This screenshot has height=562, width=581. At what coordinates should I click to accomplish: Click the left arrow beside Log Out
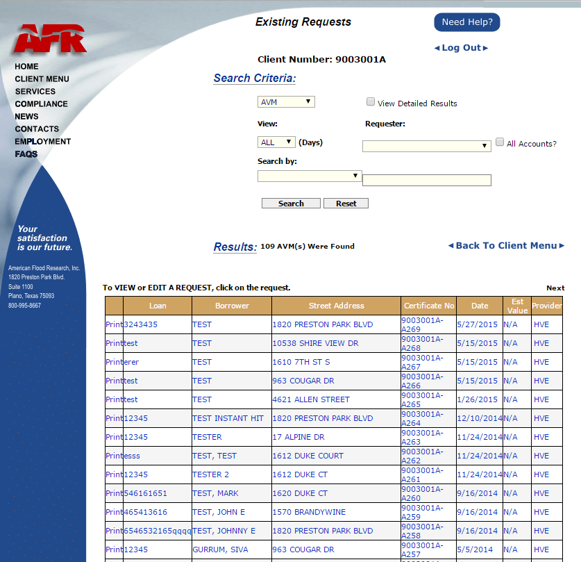click(438, 47)
